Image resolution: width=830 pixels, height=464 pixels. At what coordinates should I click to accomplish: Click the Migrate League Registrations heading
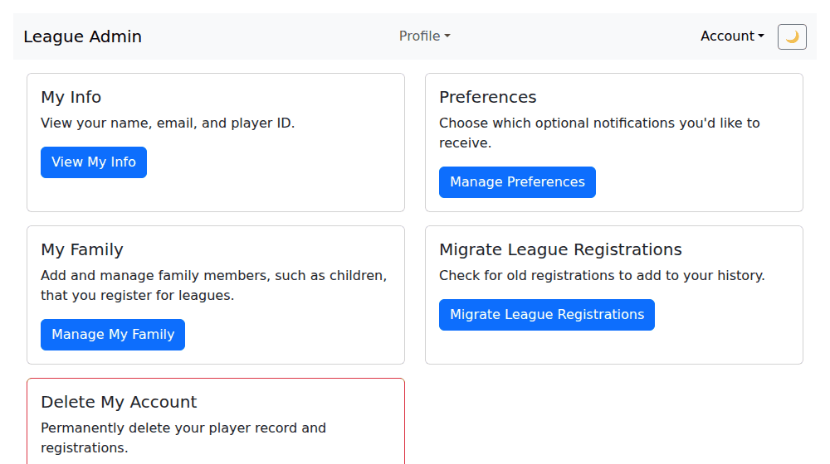point(560,249)
